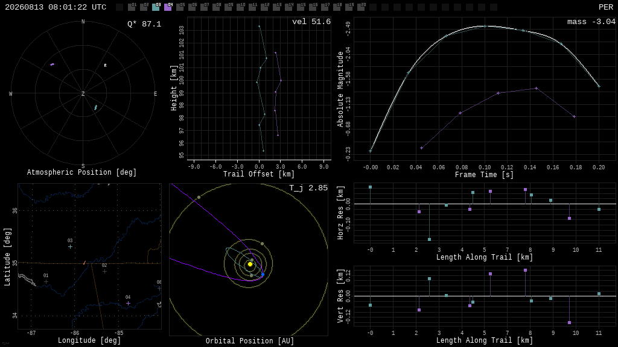The height and width of the screenshot is (347, 618).
Task: Select station 20 square indicator
Action: (x=361, y=7)
